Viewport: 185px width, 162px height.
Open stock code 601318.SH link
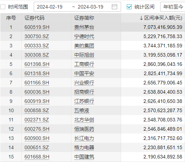pos(37,73)
